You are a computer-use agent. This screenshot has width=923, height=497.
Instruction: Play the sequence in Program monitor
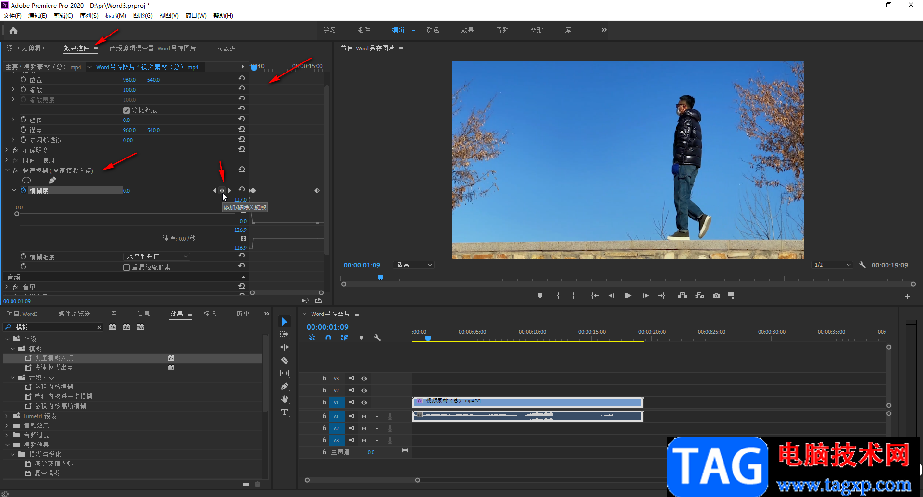coord(628,296)
